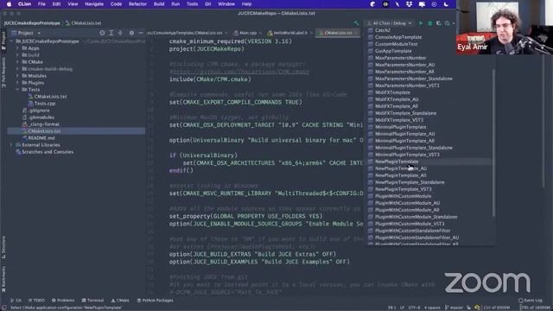Viewport: 553px width, 311px height.
Task: Run the selected configuration with the green play icon
Action: click(421, 23)
